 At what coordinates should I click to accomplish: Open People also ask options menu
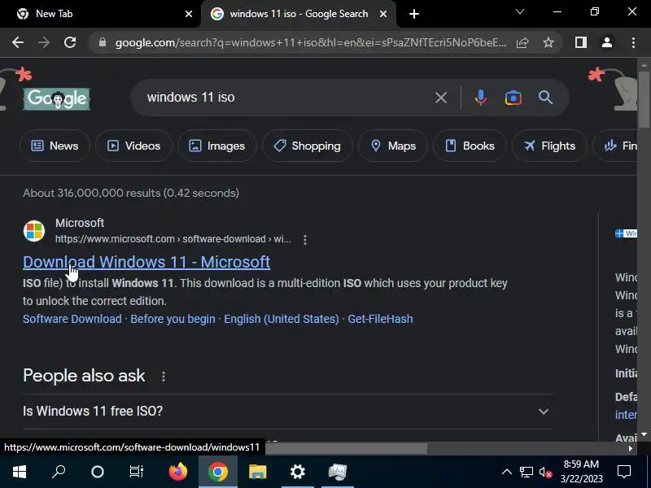(164, 376)
